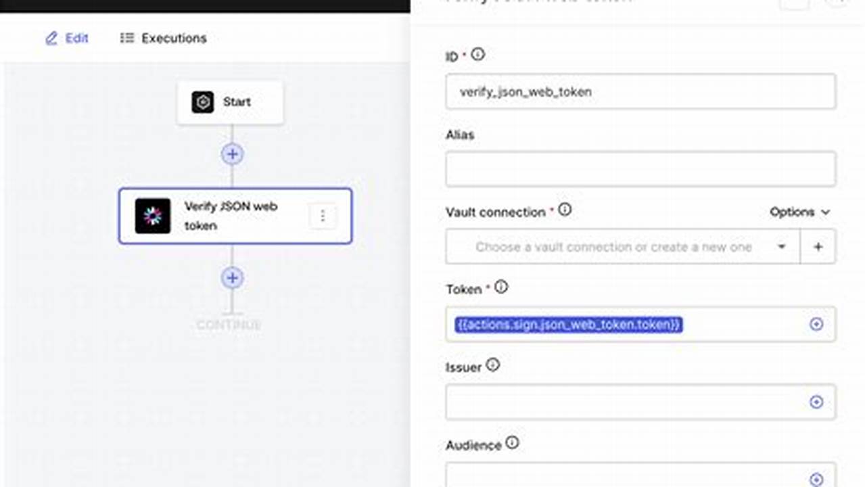Insert a variable into the Token field
Viewport: 865px width, 487px height.
coord(816,325)
